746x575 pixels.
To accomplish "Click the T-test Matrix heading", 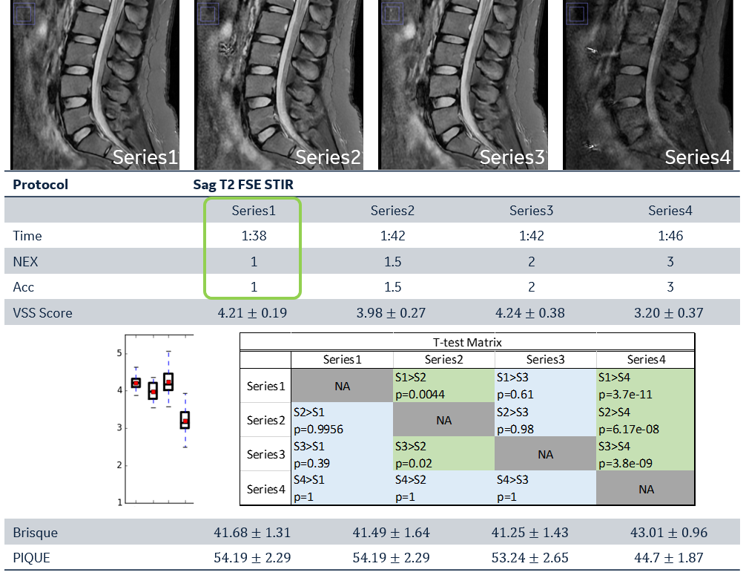I will click(x=467, y=342).
